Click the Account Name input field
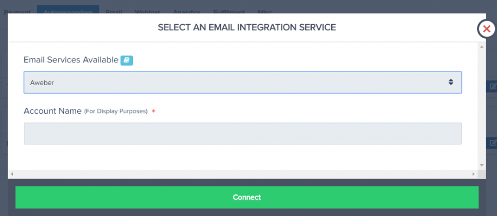The image size is (497, 216). pos(242,134)
